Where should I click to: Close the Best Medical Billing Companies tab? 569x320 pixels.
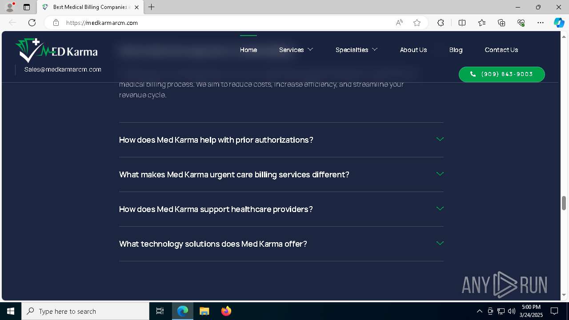point(137,7)
